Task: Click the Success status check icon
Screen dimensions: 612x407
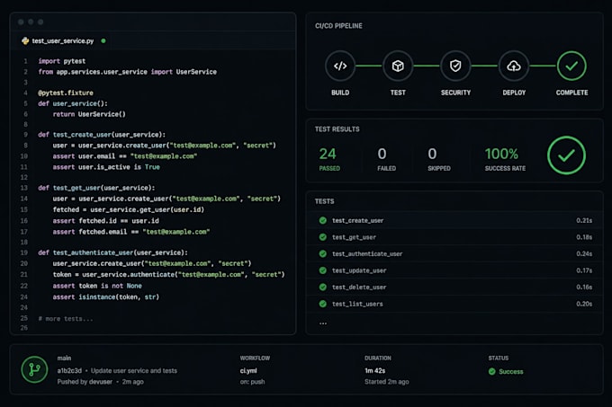Action: tap(491, 372)
